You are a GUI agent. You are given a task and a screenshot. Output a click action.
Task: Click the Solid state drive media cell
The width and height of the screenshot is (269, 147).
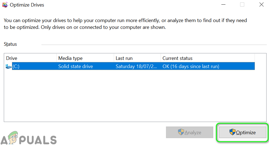tap(75, 66)
